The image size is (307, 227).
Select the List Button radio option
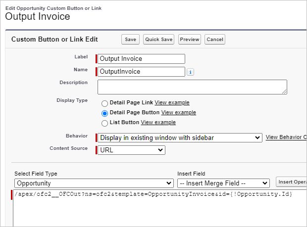coord(104,123)
